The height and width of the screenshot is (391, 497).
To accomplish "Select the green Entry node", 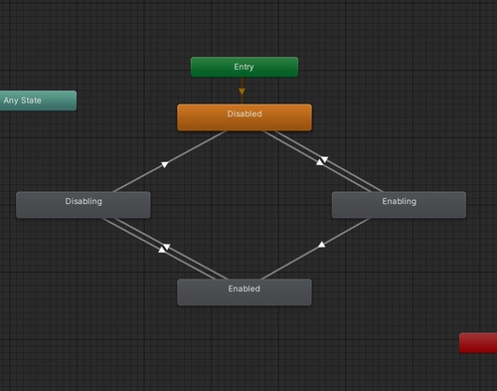I will 245,67.
